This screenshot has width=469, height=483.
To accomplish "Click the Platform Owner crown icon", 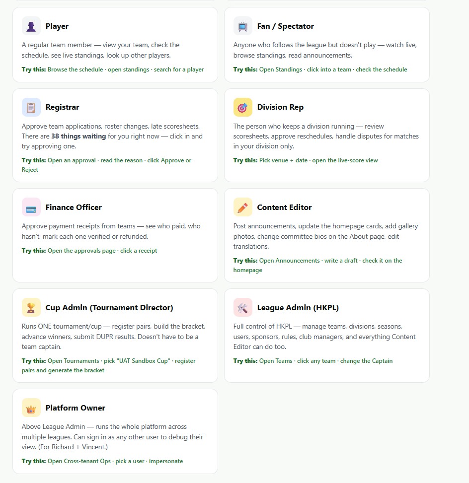I will (31, 408).
